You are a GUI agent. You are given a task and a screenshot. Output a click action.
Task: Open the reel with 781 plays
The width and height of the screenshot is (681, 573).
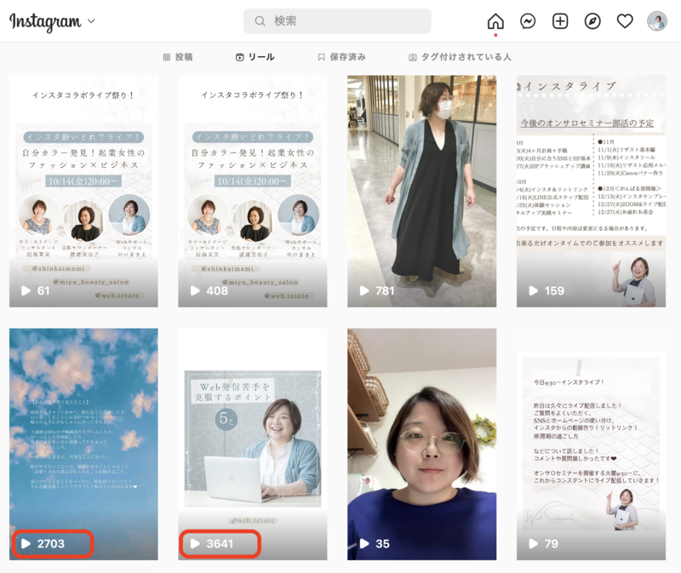point(421,192)
